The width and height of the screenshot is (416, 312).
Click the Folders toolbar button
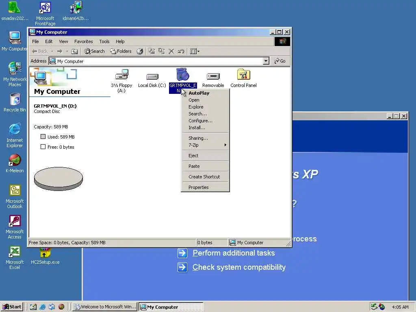pos(121,52)
